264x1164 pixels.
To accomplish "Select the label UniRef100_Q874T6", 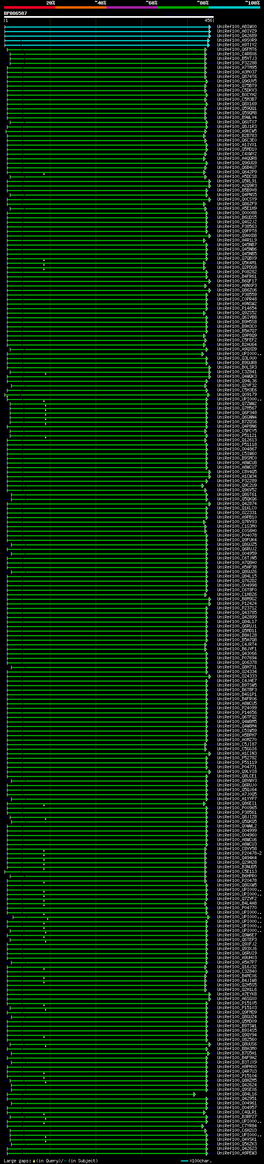I will tap(236, 76).
